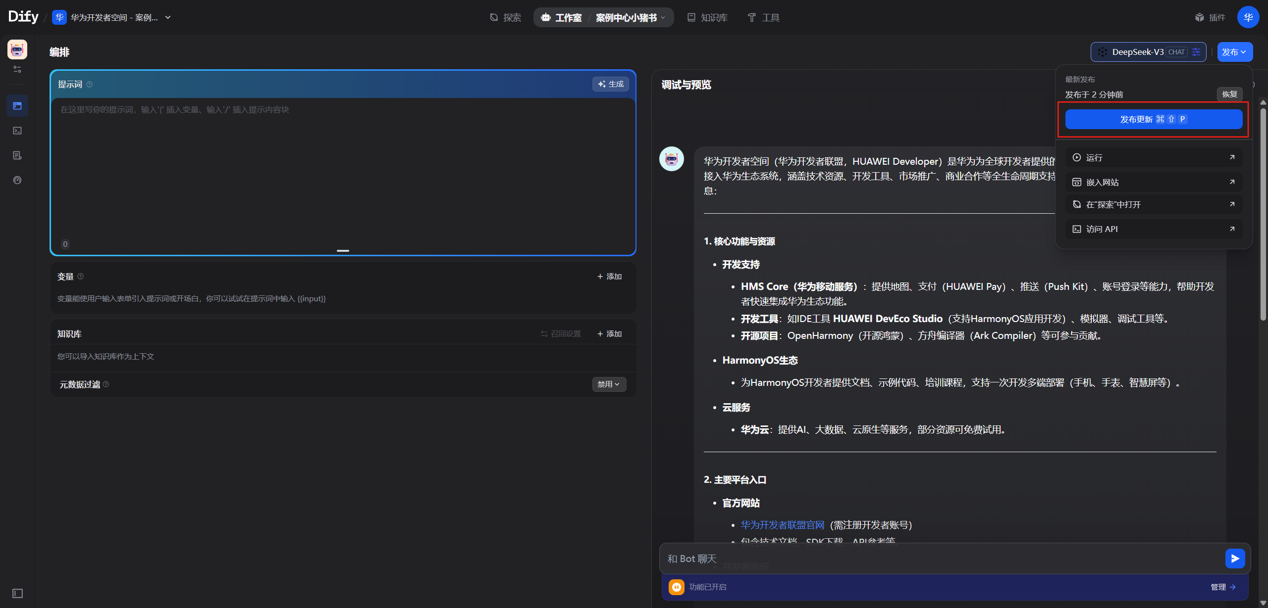Open the 工作室 tab
This screenshot has width=1268, height=608.
(562, 17)
